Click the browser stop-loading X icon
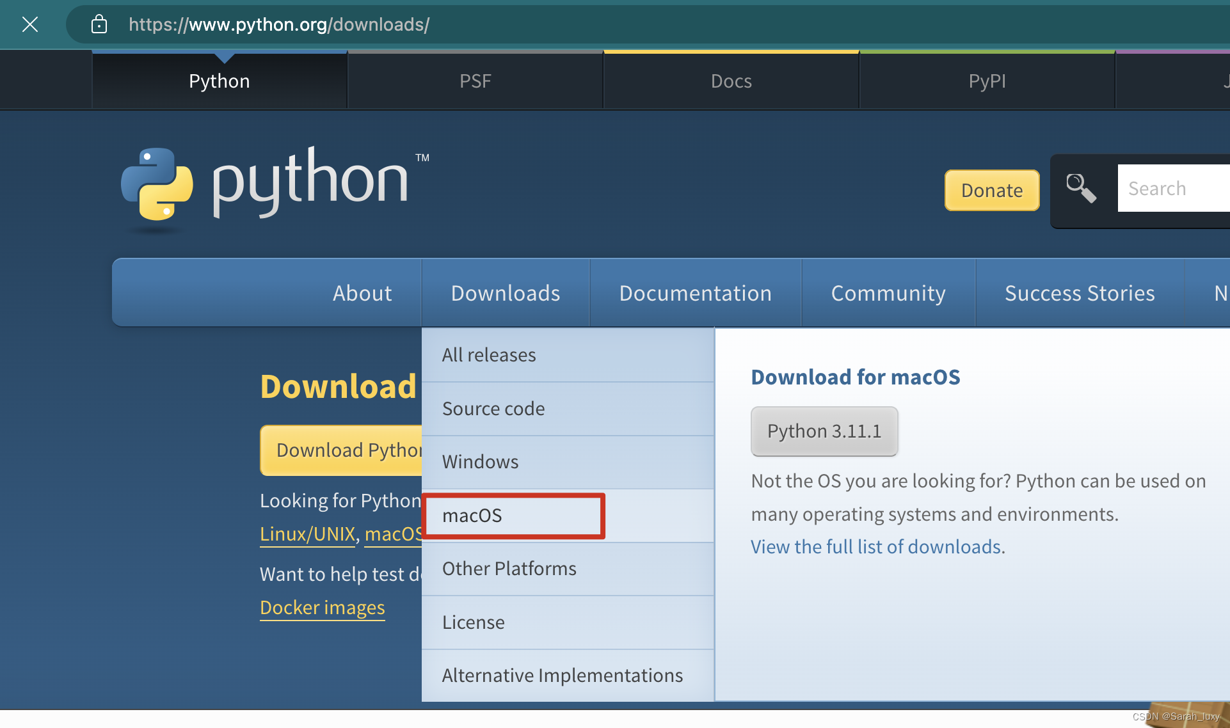The height and width of the screenshot is (728, 1230). (x=30, y=24)
